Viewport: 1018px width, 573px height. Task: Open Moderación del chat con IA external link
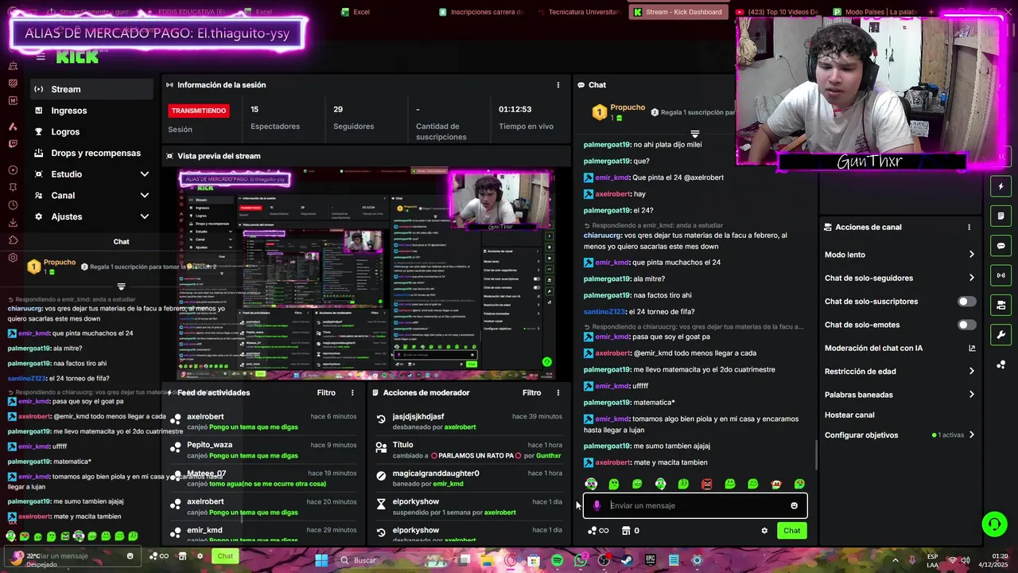[x=972, y=348]
